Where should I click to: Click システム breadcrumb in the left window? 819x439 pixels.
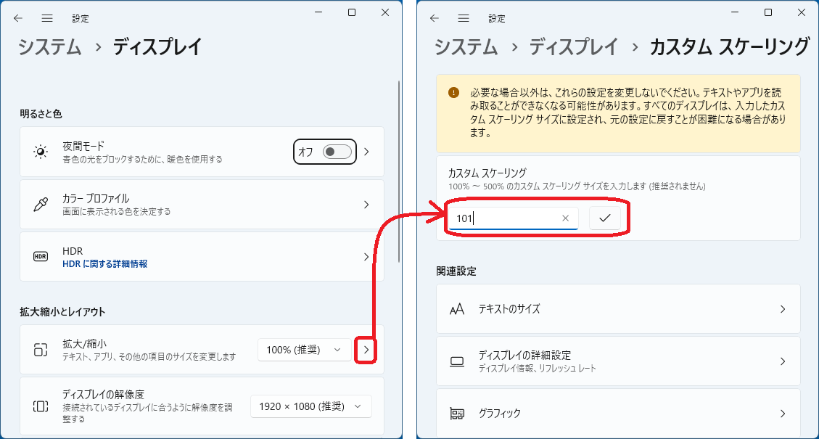point(50,47)
